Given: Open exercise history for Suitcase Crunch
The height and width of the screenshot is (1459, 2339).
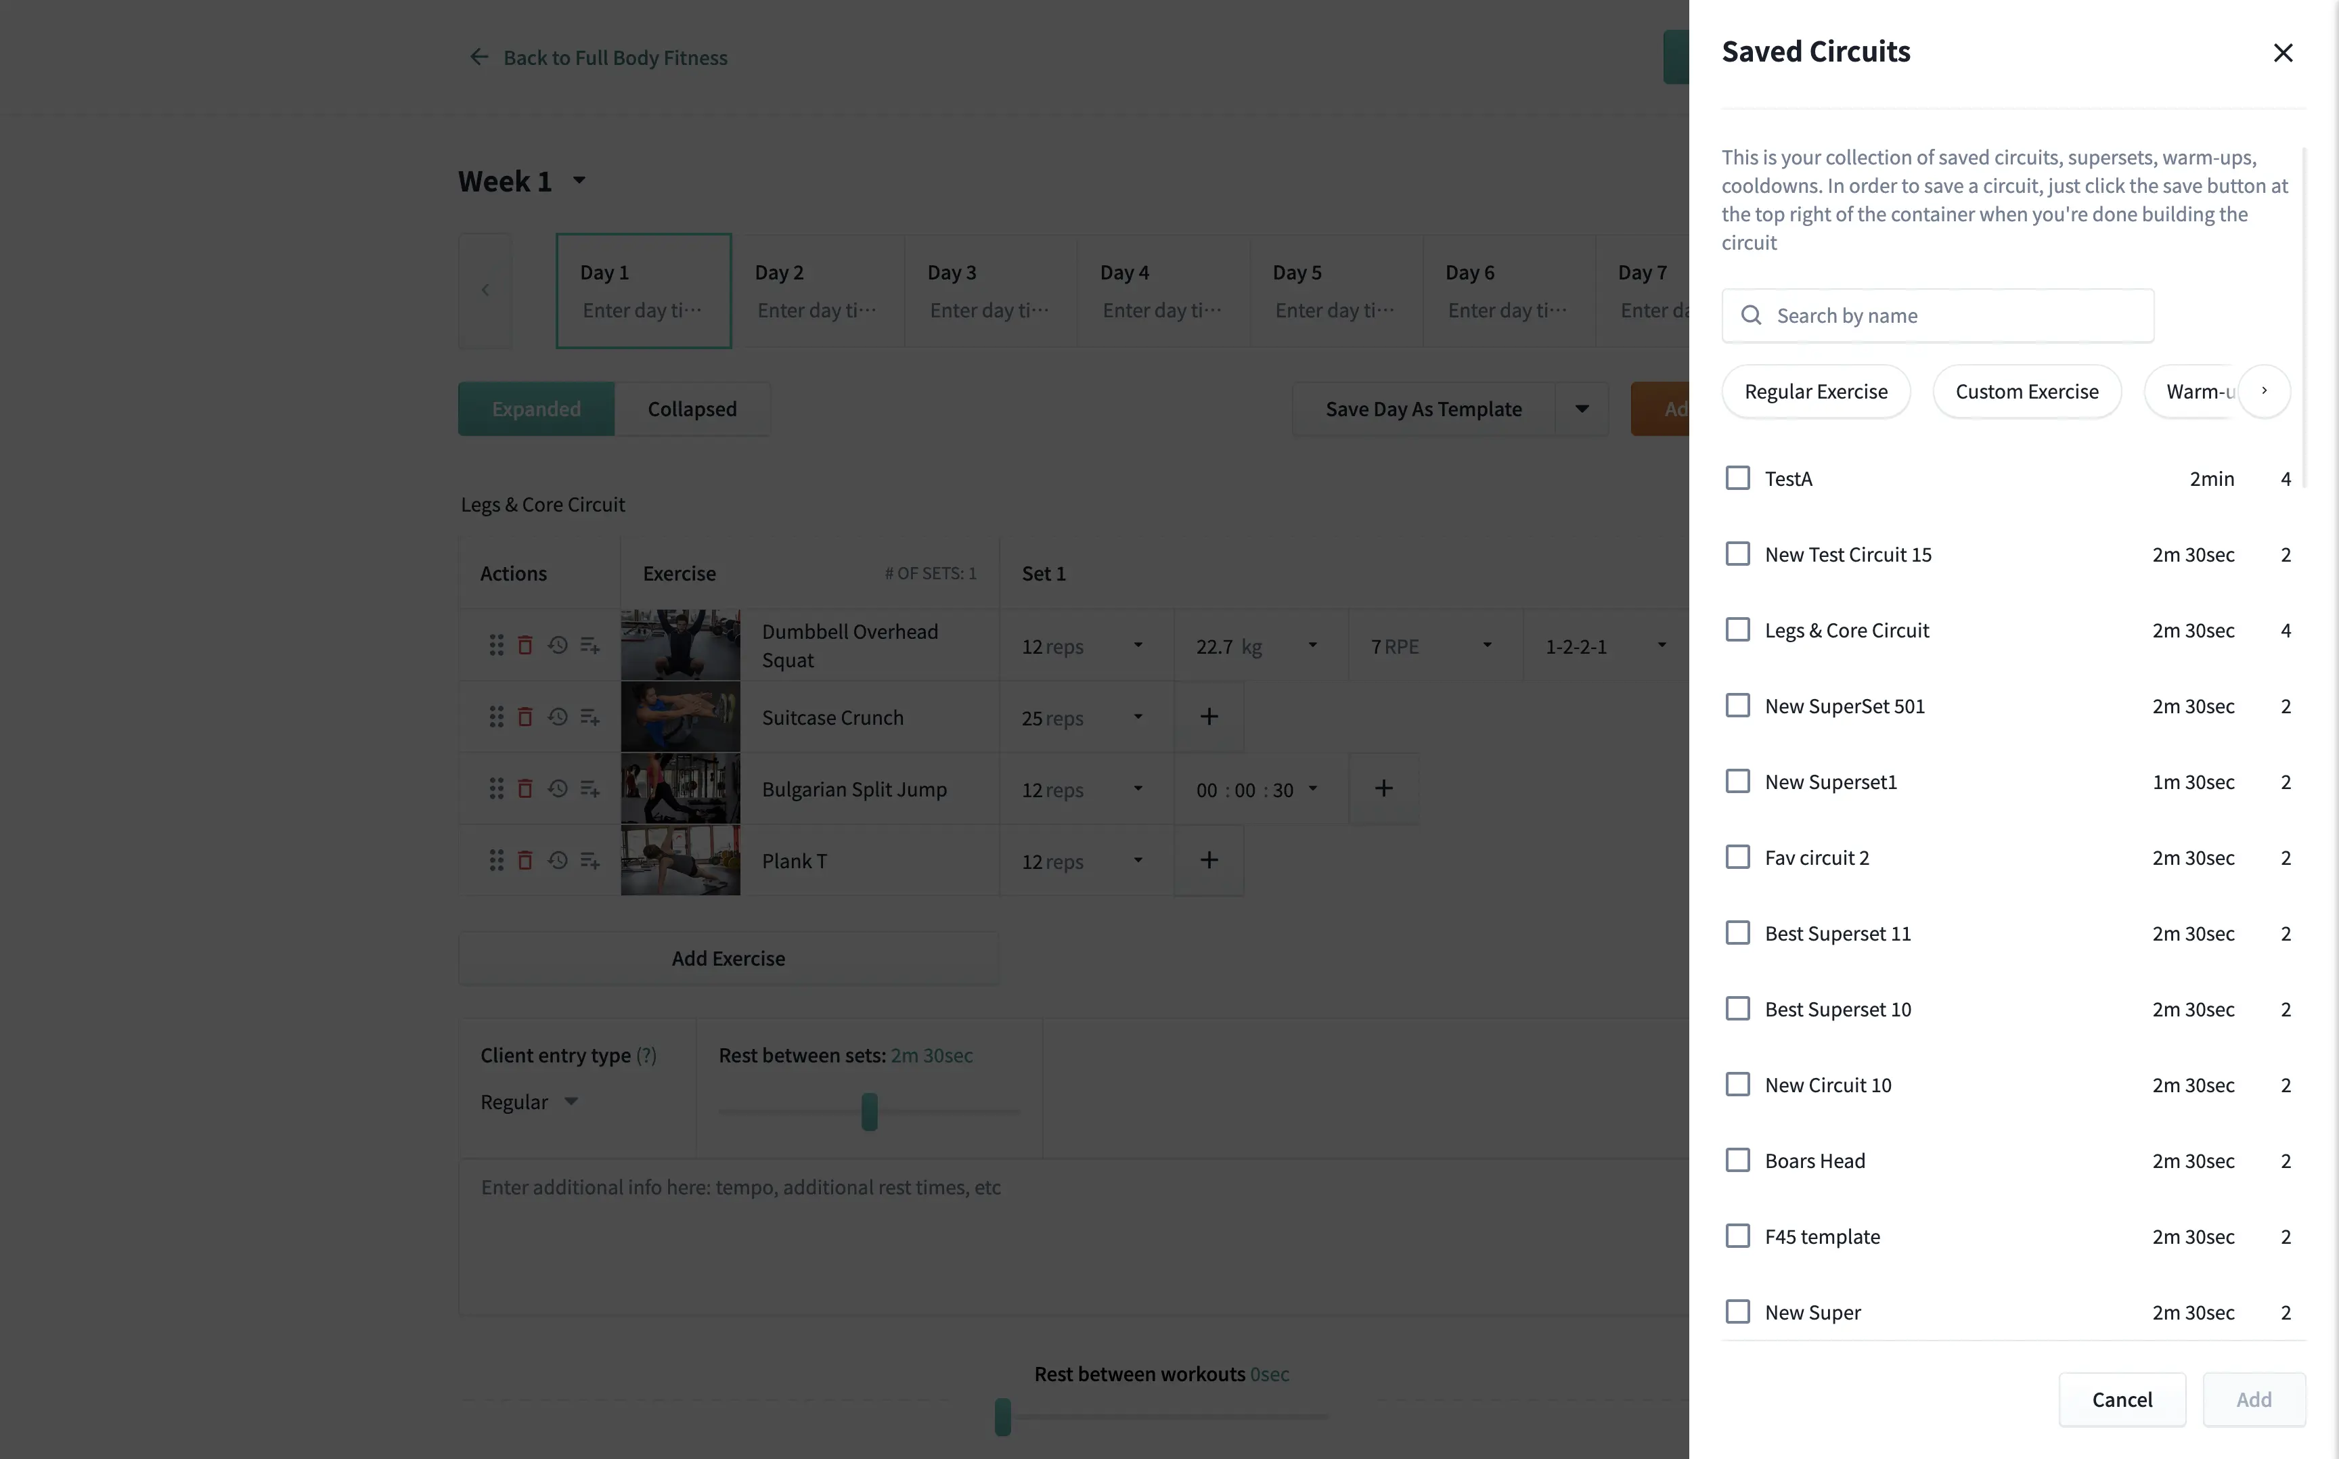Looking at the screenshot, I should tap(558, 716).
